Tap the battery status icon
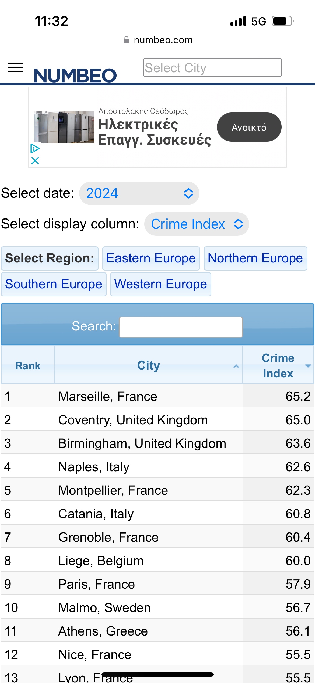 [282, 21]
